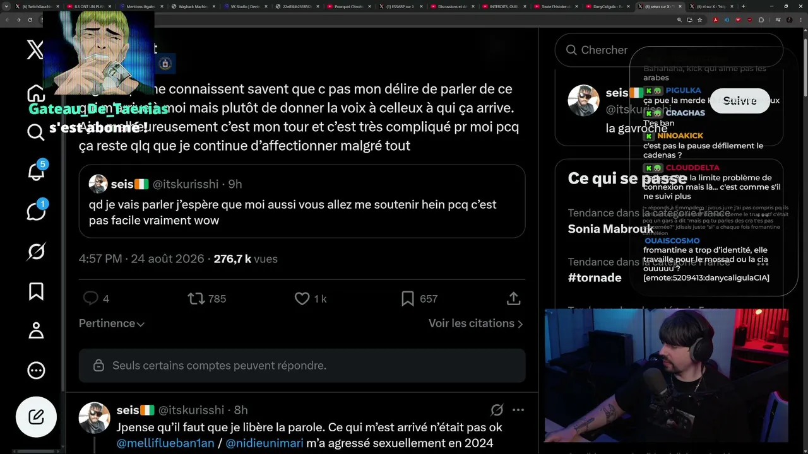The height and width of the screenshot is (454, 808).
Task: Open the More options circle in sidebar
Action: [36, 371]
